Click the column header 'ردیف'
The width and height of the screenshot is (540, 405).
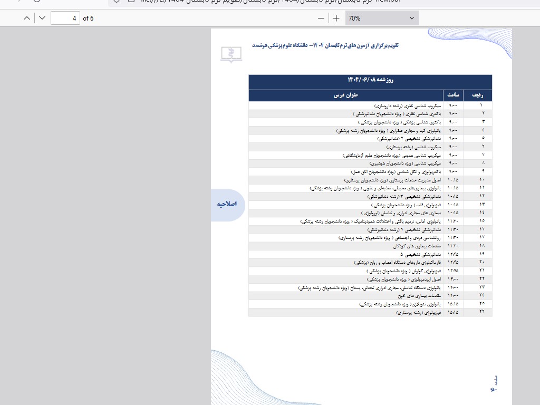477,95
